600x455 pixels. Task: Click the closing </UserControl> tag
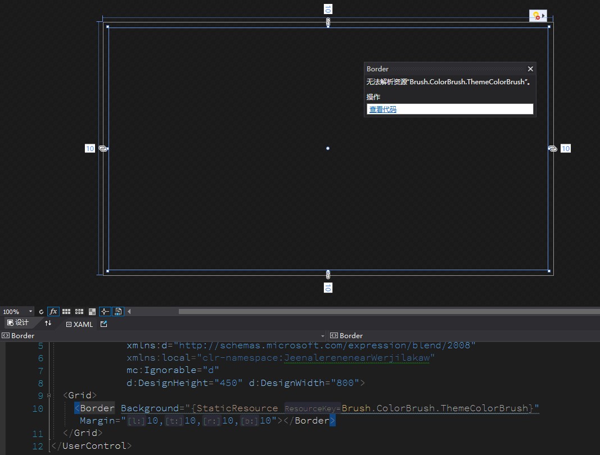[x=92, y=446]
